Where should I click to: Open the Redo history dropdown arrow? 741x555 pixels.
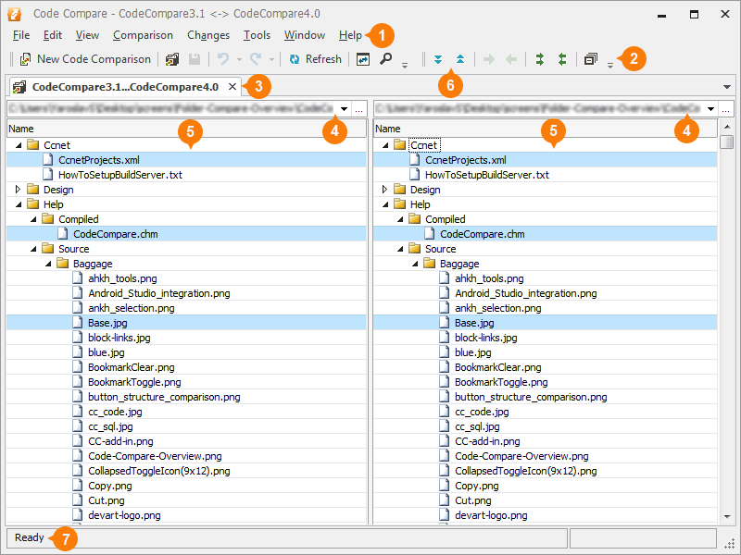click(x=271, y=59)
